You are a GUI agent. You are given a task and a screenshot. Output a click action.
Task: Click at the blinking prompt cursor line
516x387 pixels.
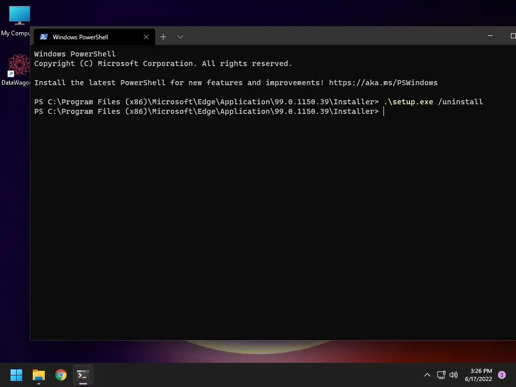(x=383, y=111)
